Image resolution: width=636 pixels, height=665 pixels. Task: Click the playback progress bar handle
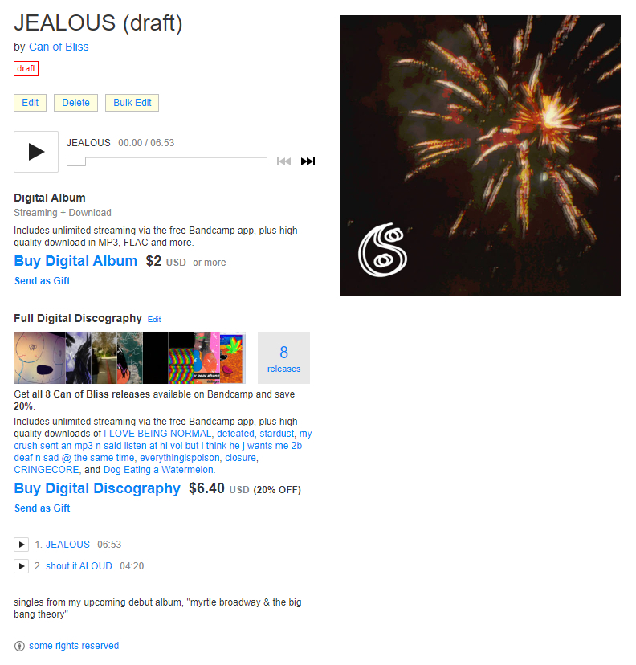(x=76, y=161)
